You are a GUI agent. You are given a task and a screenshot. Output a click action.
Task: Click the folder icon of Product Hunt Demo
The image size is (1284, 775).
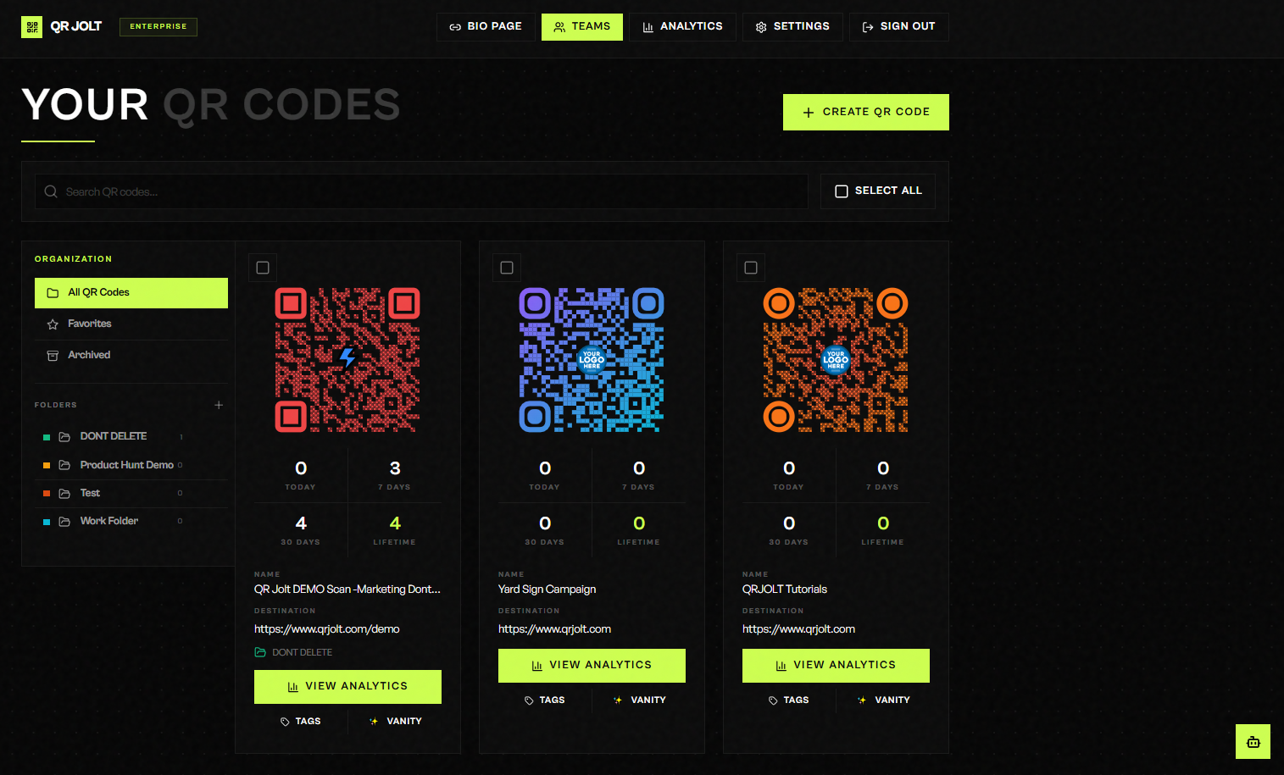click(64, 465)
